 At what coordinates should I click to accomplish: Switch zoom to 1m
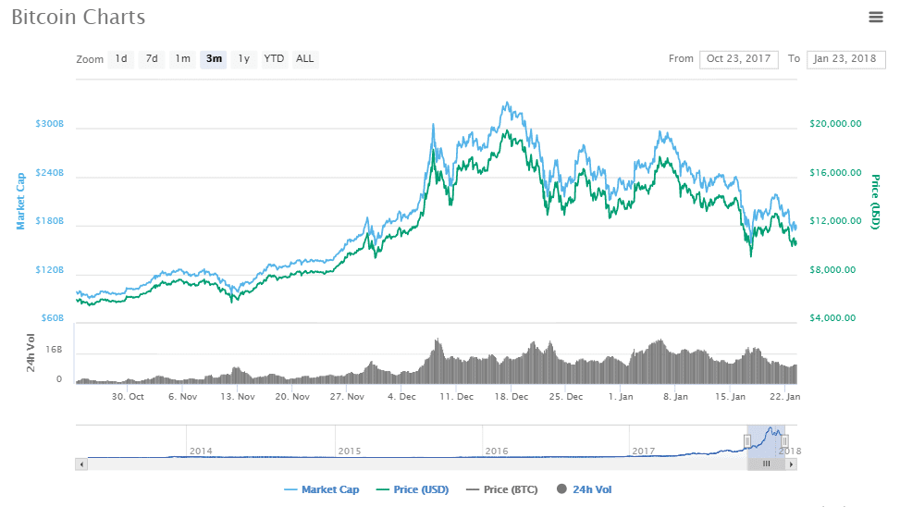182,59
